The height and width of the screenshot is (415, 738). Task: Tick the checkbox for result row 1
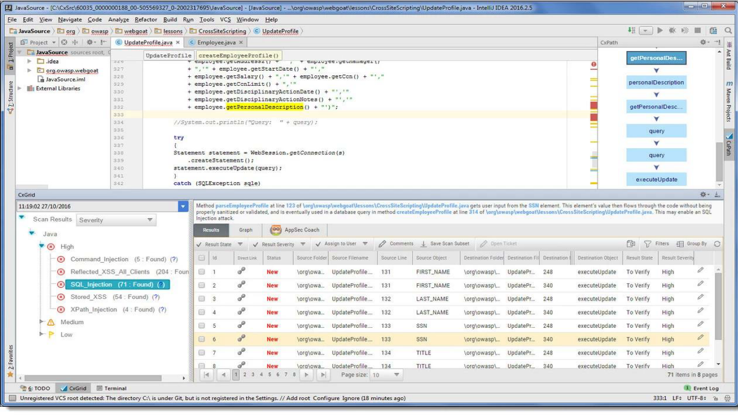pos(202,272)
